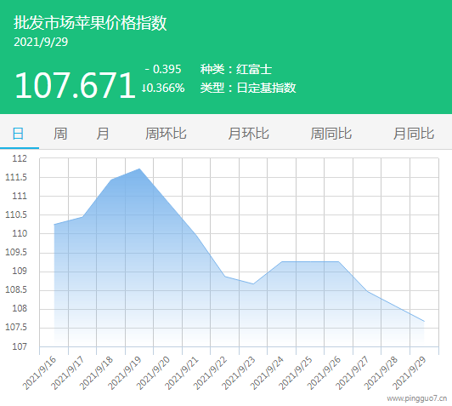This screenshot has height=406, width=452.
Task: Open the 月环比 tab
Action: [248, 134]
